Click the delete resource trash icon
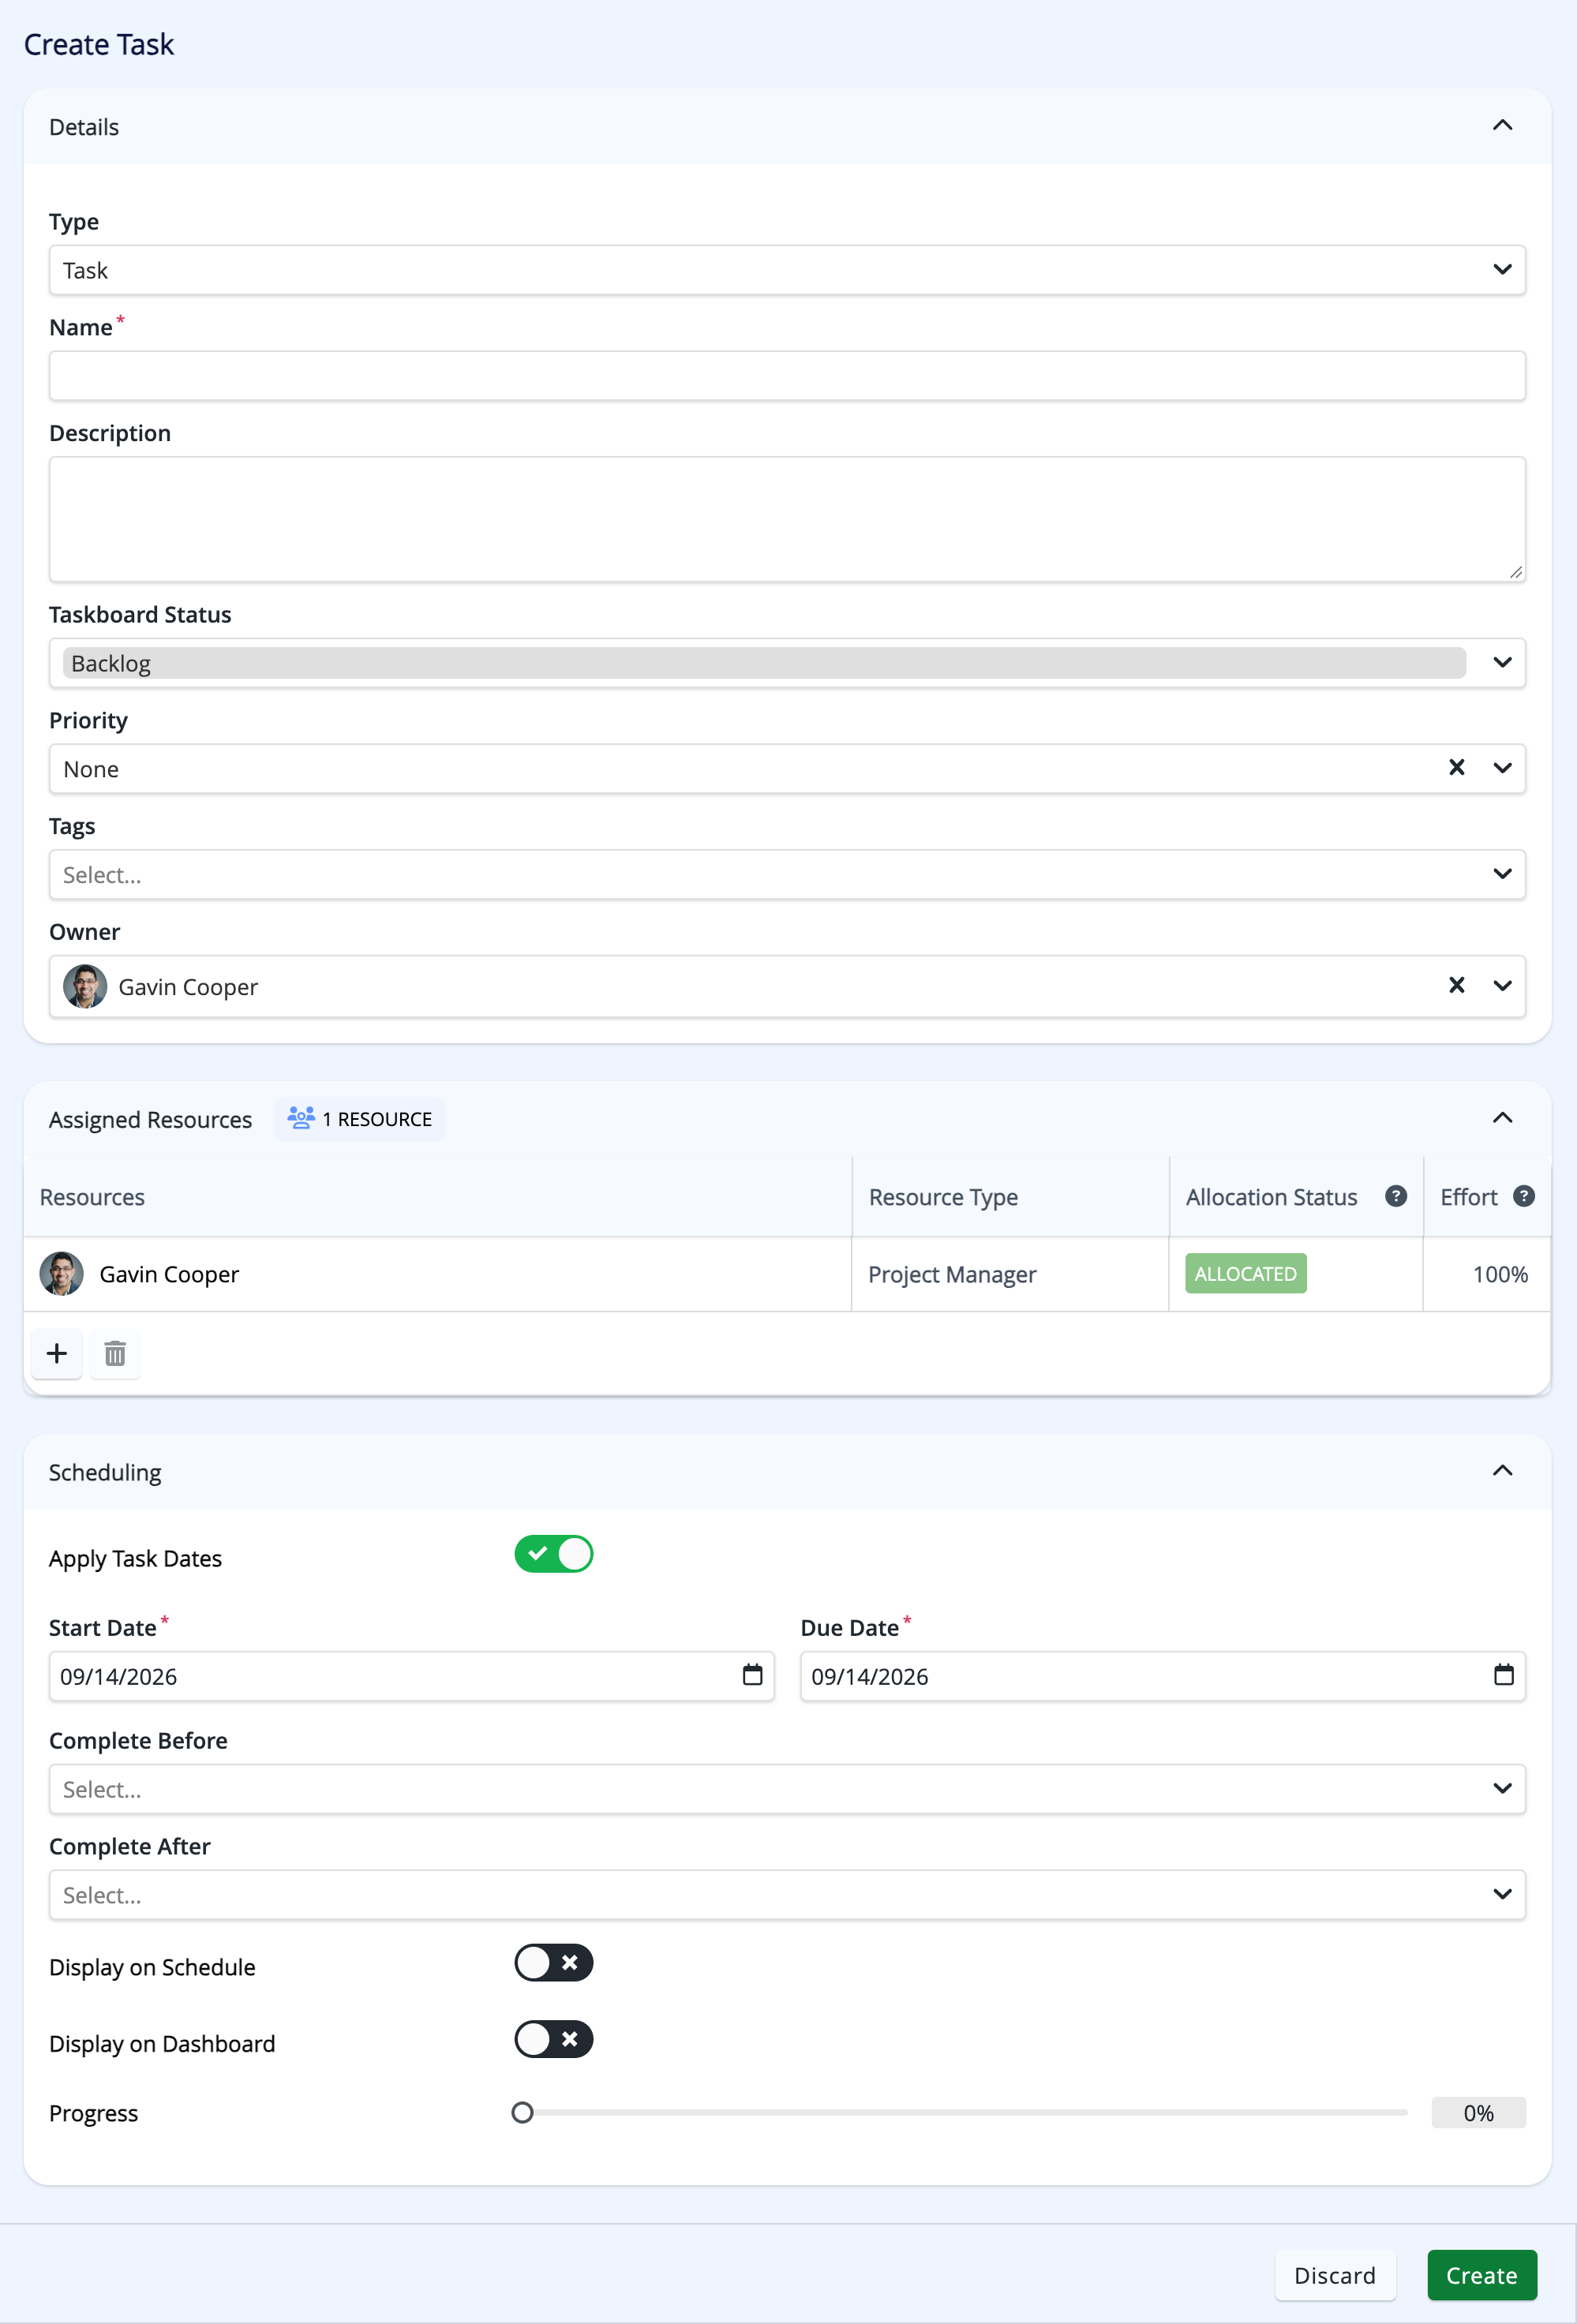Viewport: 1577px width, 2324px height. click(115, 1353)
